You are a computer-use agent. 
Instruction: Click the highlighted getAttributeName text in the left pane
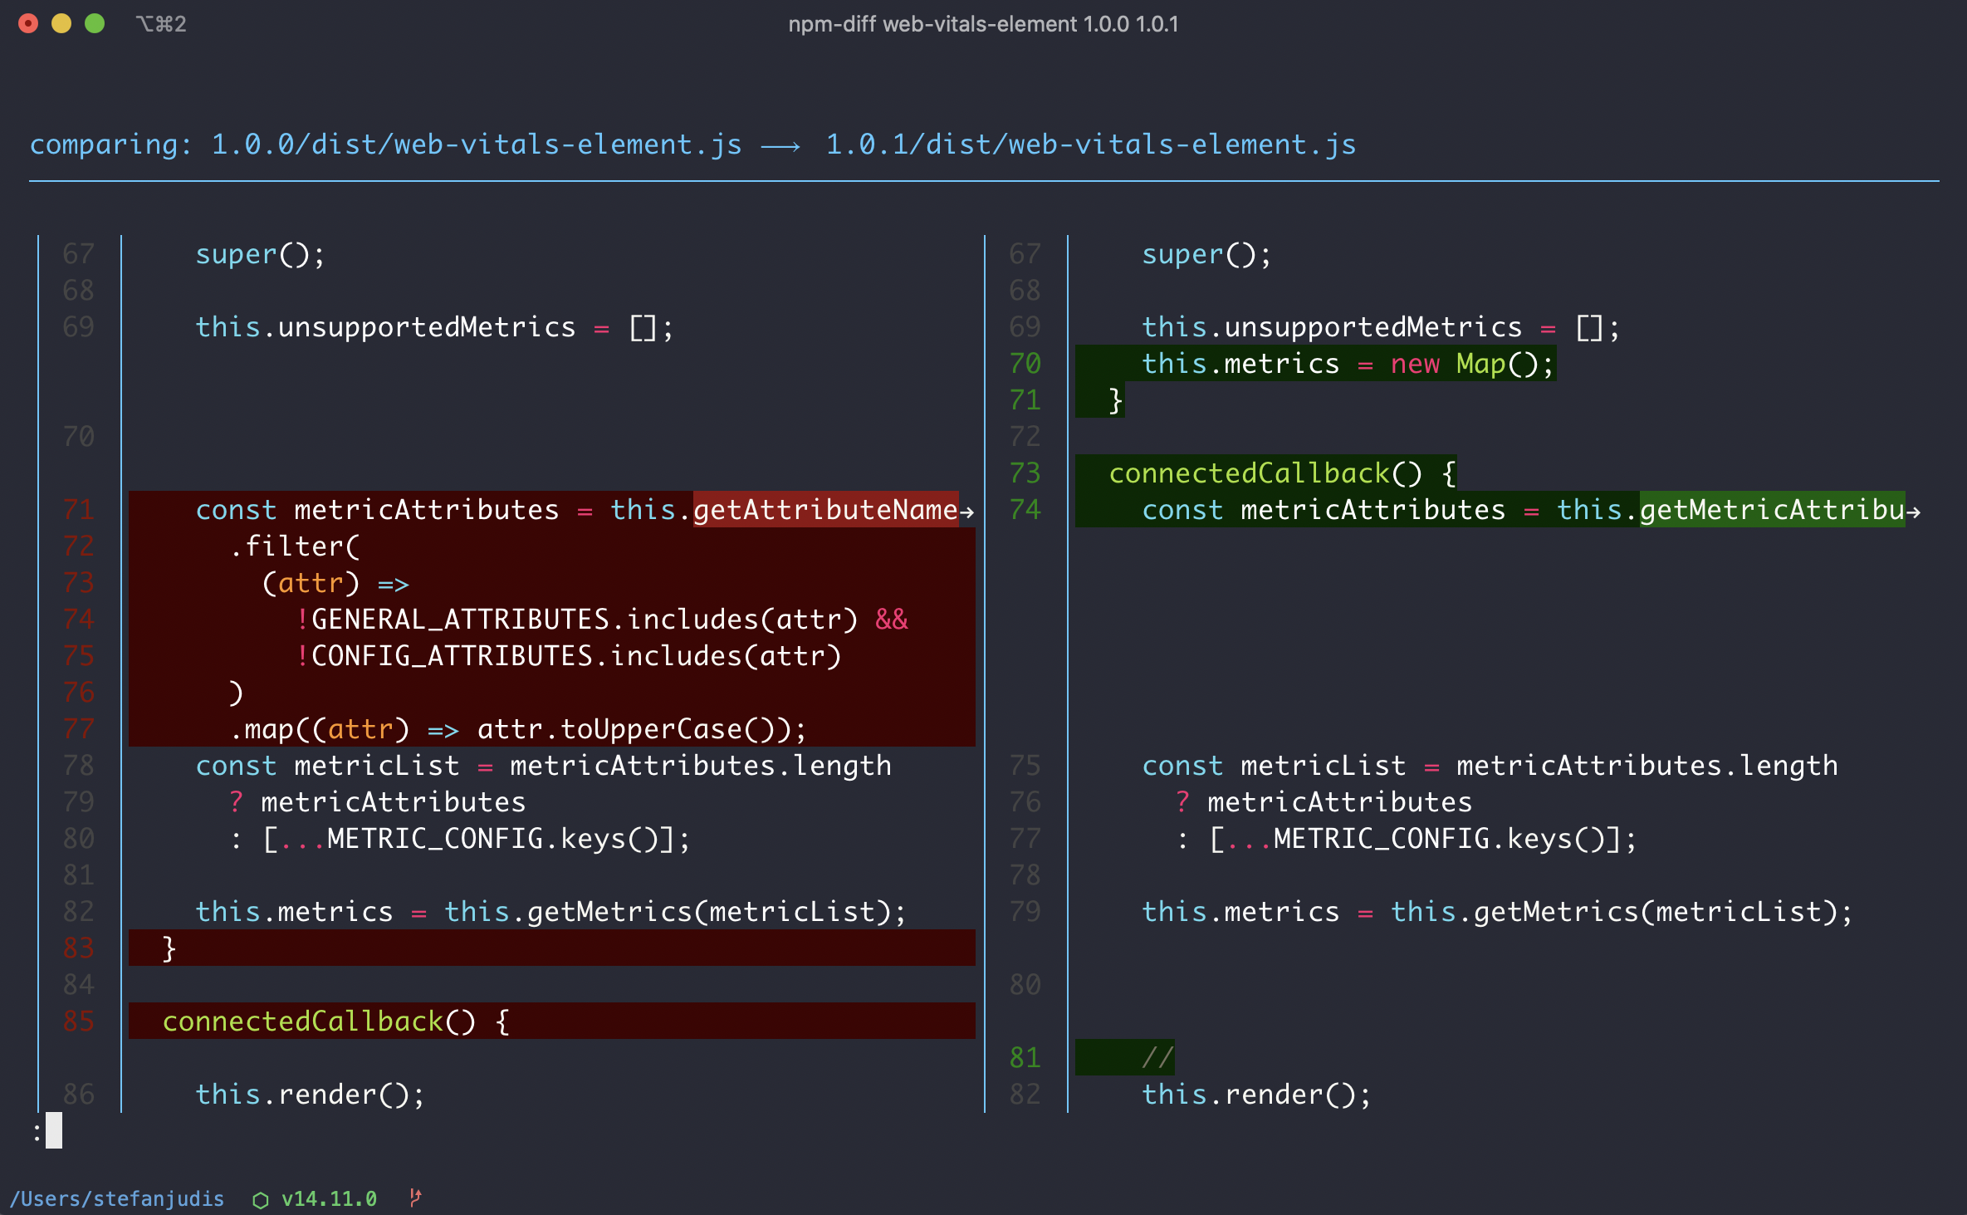point(825,510)
